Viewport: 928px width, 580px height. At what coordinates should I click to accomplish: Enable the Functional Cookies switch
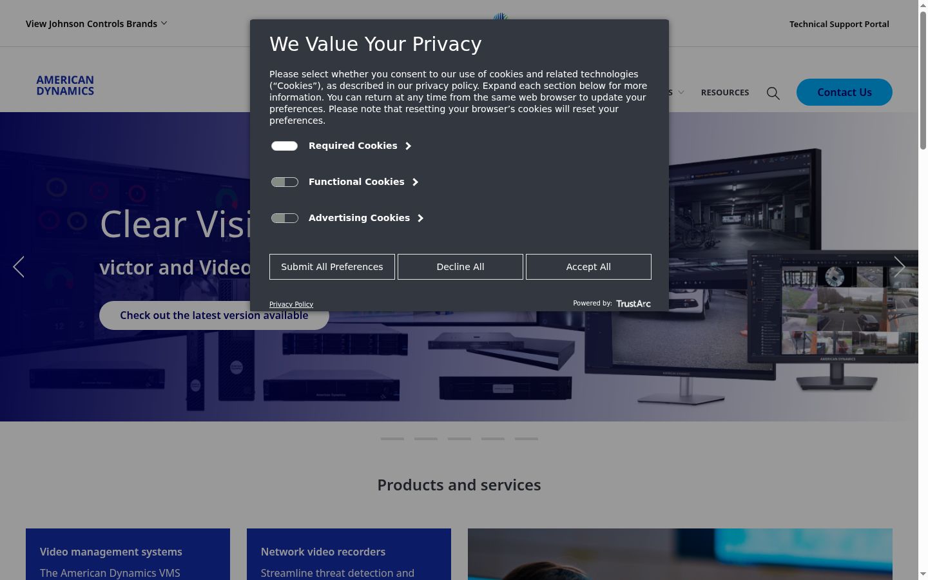[x=284, y=182]
